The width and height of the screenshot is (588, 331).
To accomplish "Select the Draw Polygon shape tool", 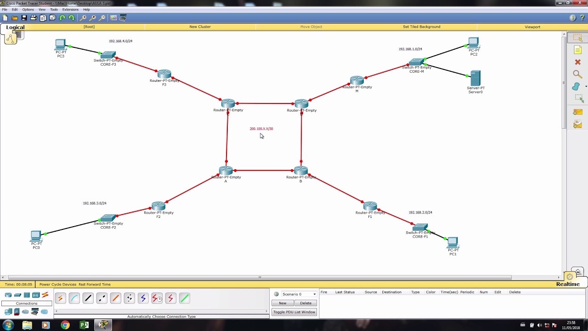I will pos(576,86).
